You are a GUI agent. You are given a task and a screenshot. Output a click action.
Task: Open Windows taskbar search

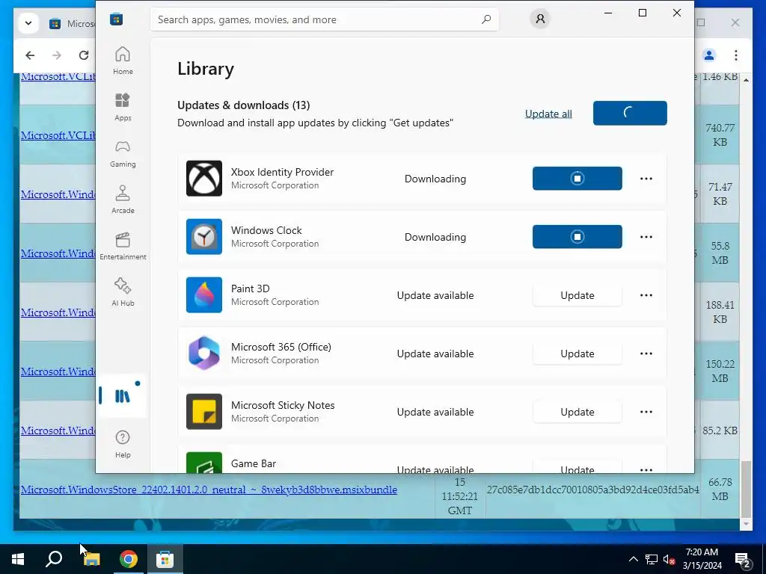(54, 559)
